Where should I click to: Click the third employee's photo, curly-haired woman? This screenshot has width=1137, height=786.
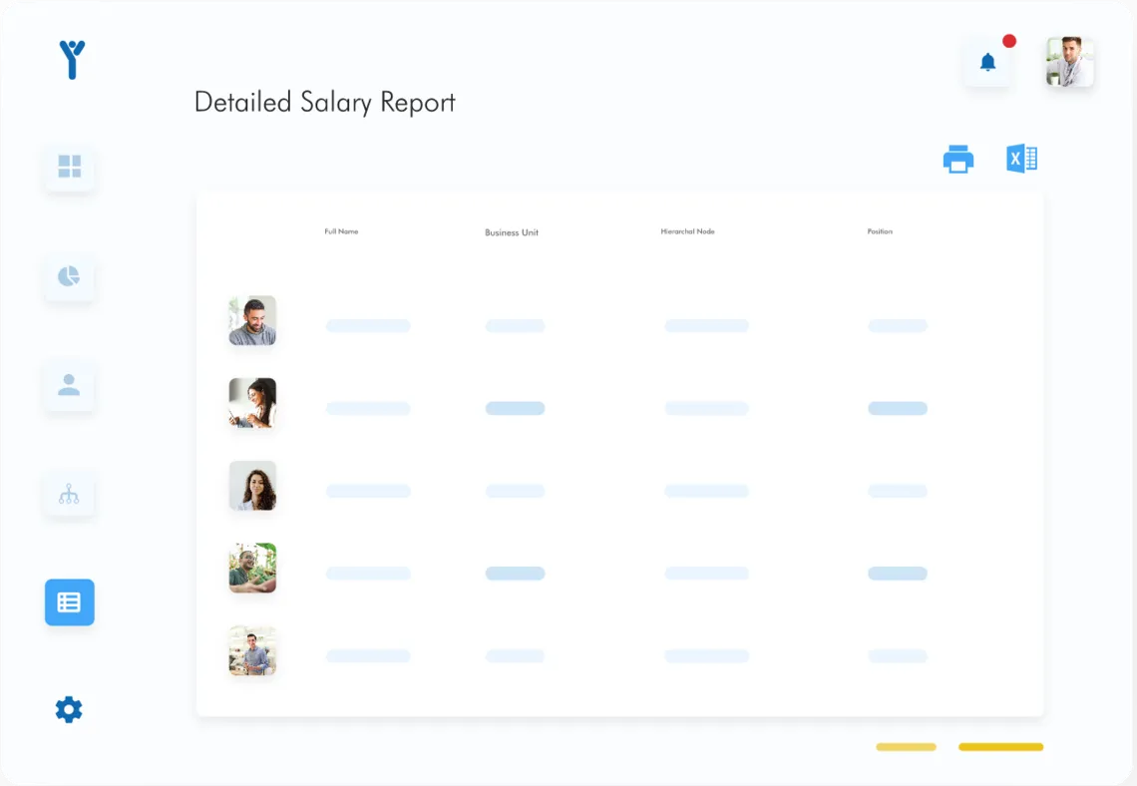pos(252,486)
